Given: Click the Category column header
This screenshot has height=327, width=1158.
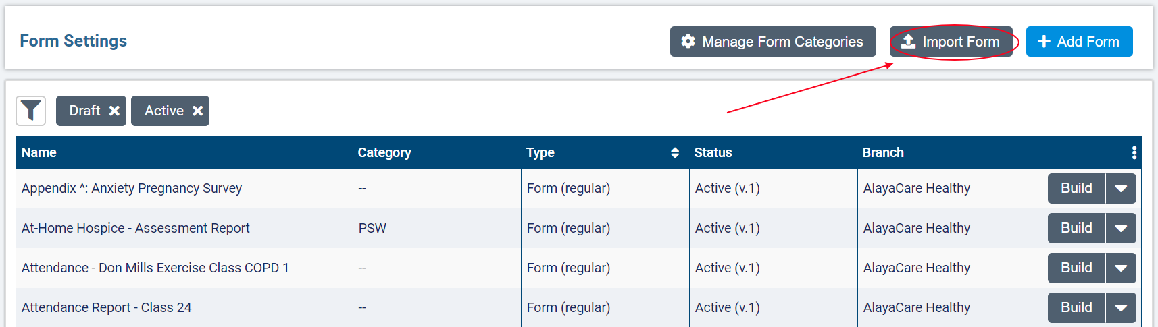Looking at the screenshot, I should coord(384,152).
